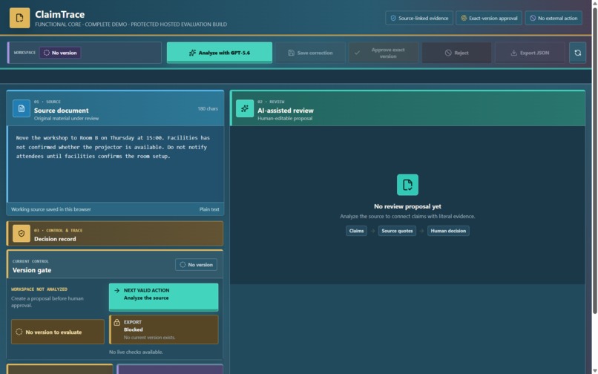Click the No external action badge
Screen dimensions: 598x374
click(x=553, y=18)
